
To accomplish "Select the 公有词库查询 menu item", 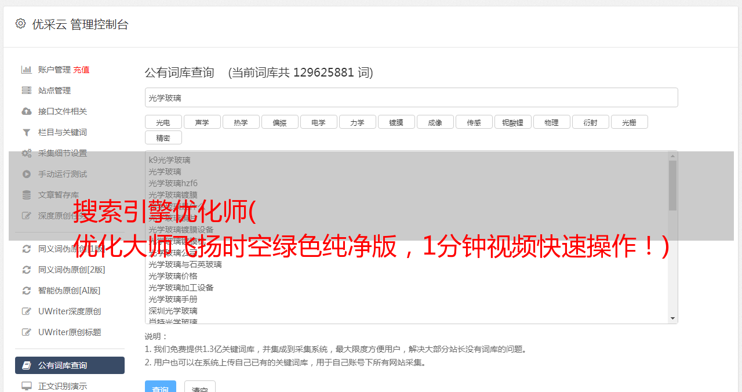I will (x=70, y=365).
